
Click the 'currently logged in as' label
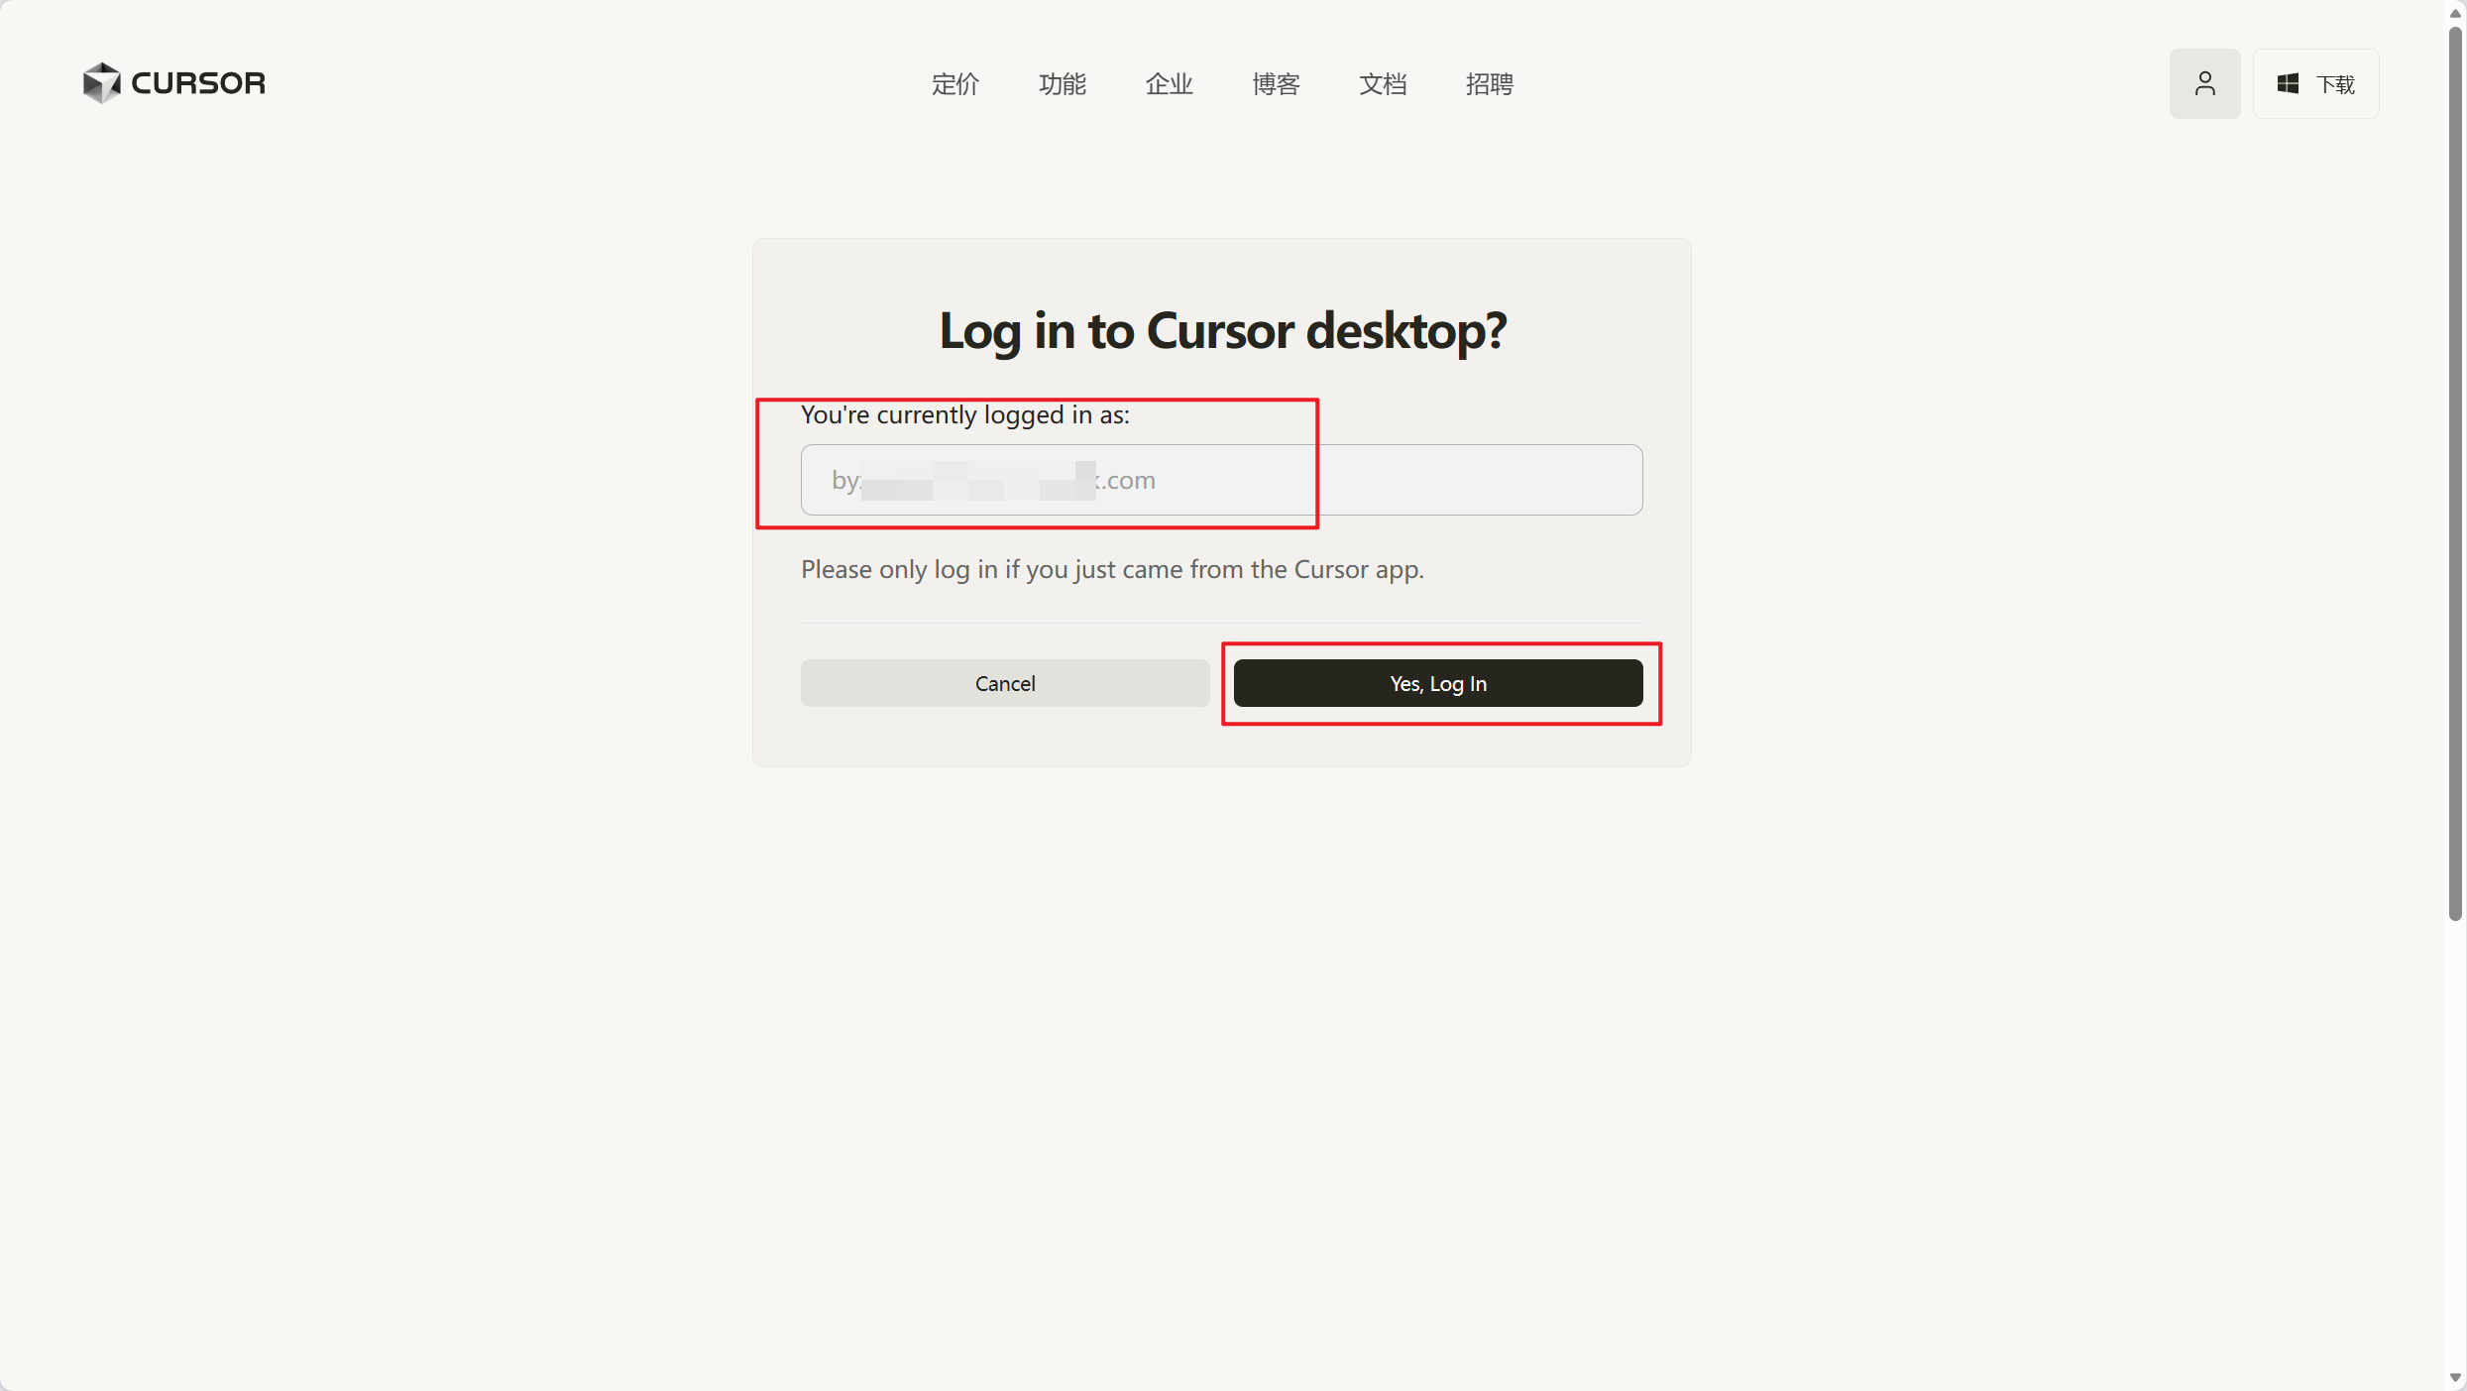964,414
